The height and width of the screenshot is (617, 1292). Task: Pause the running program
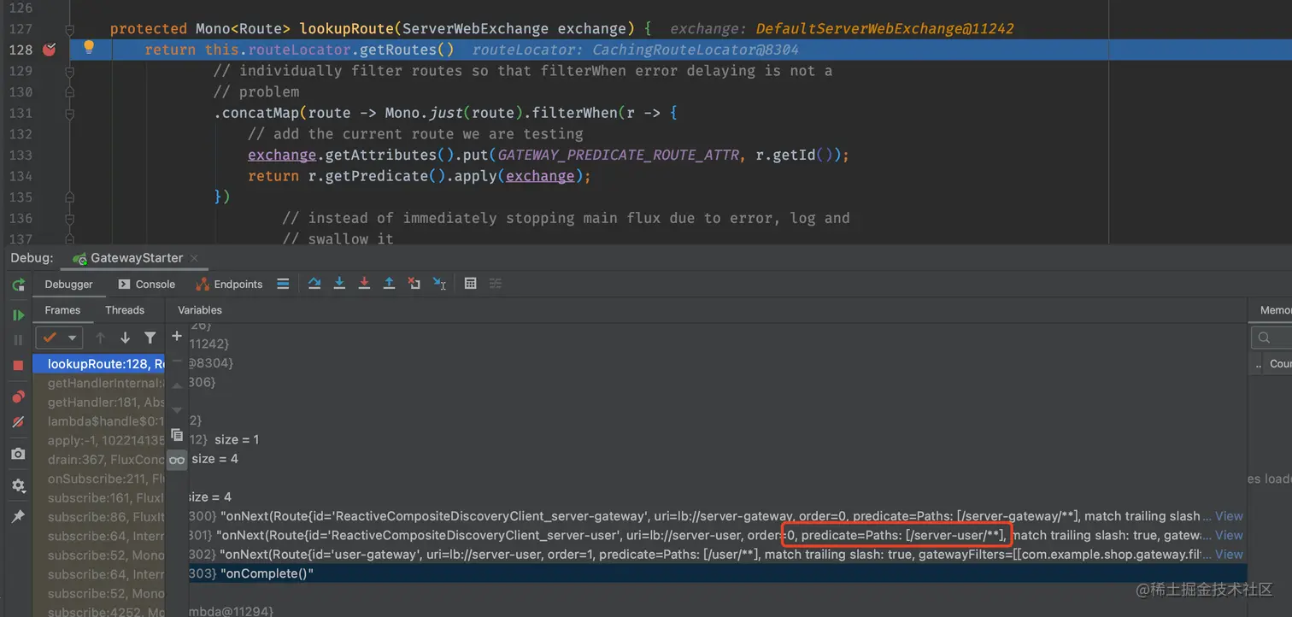[18, 340]
